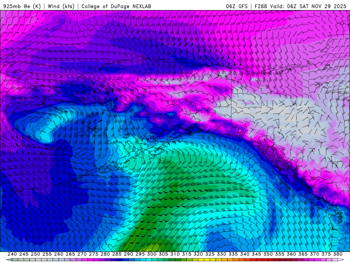
Task: Select the 255 label on the legend
Action: coord(47,254)
